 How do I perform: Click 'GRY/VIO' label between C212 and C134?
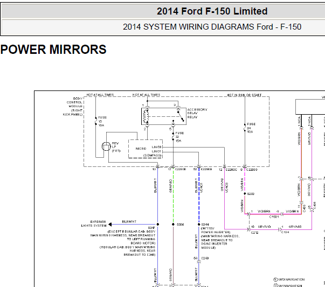click(x=264, y=227)
